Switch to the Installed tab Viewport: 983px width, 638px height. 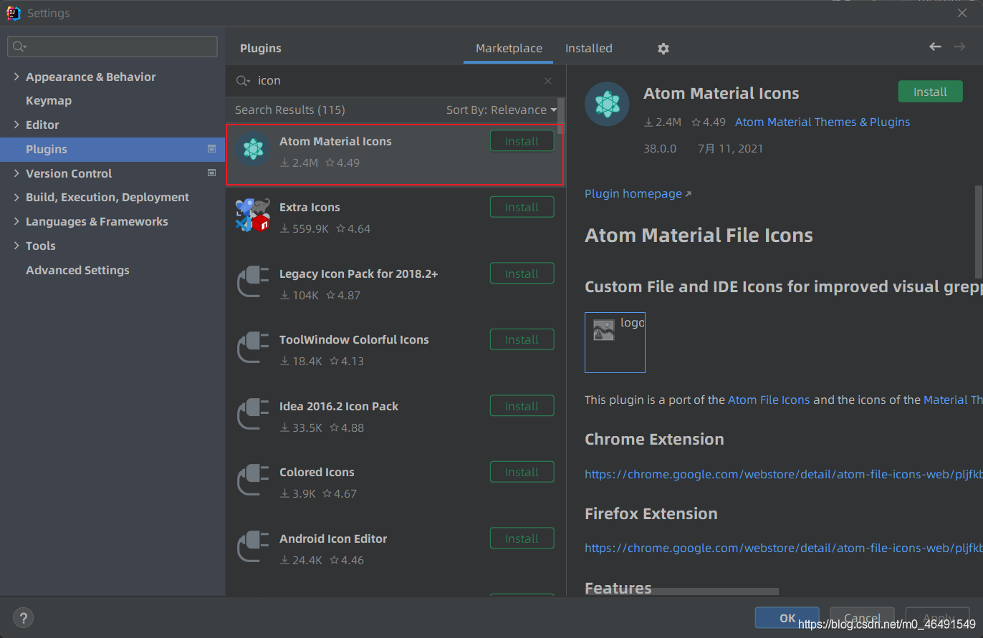coord(589,49)
